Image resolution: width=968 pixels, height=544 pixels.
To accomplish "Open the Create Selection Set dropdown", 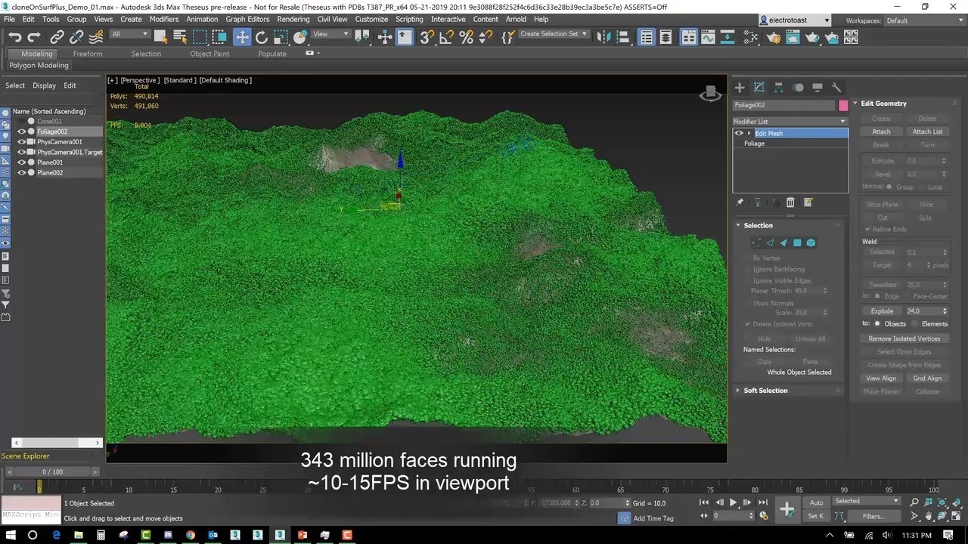I will pyautogui.click(x=554, y=34).
